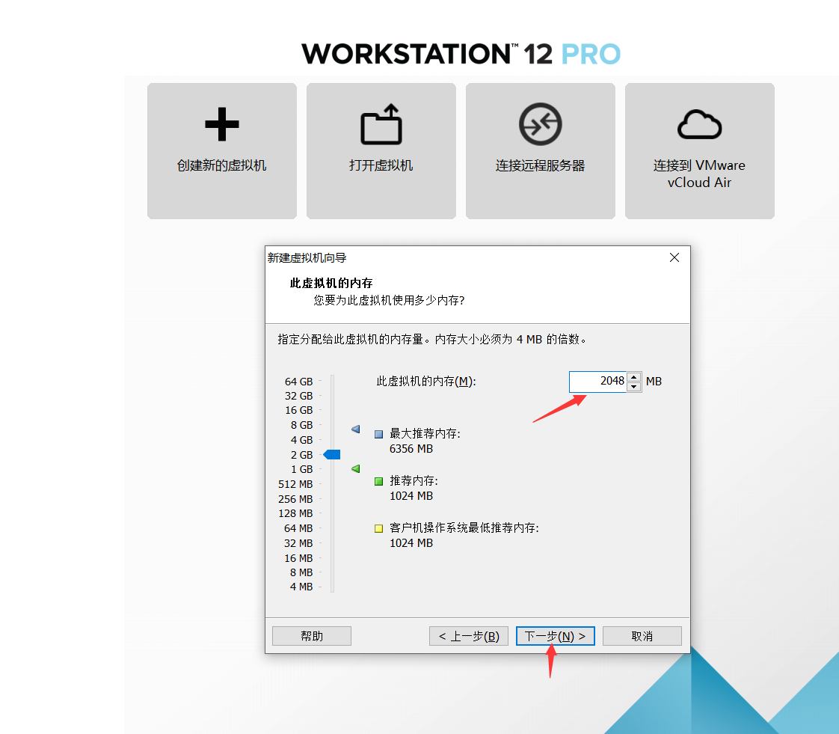Click the 4 GB slider label
The height and width of the screenshot is (734, 839).
click(x=302, y=440)
